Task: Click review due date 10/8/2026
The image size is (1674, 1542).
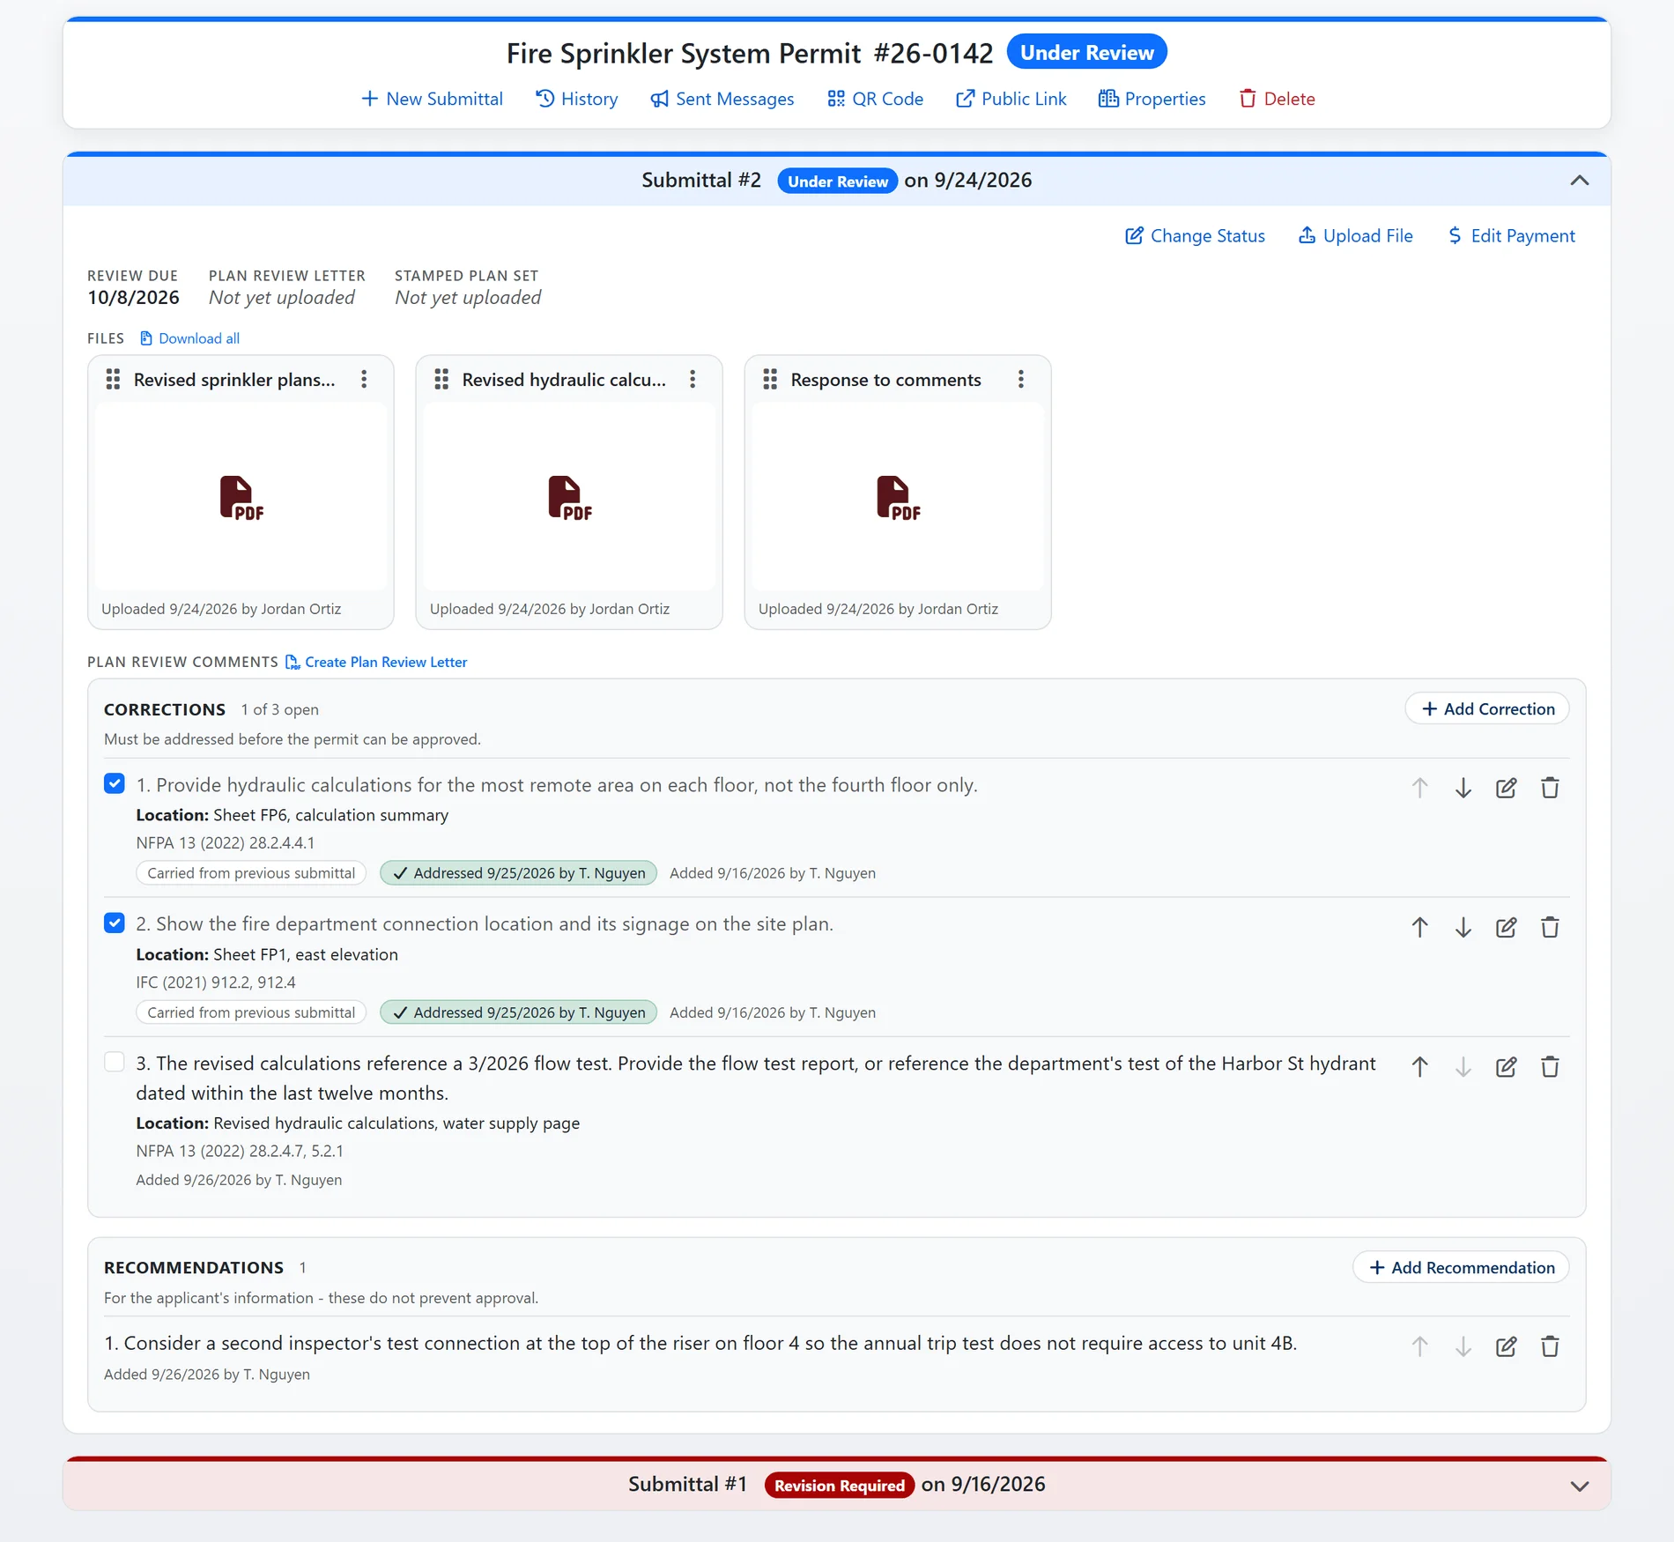Action: click(133, 298)
